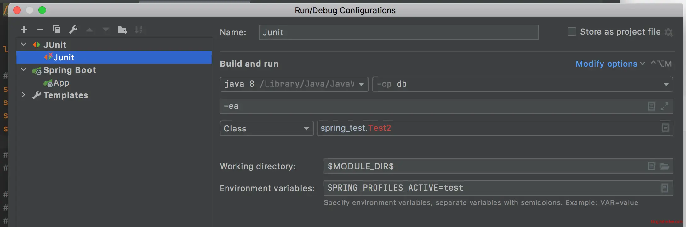Open the java 8 JRE dropdown
The width and height of the screenshot is (686, 227).
click(x=361, y=84)
